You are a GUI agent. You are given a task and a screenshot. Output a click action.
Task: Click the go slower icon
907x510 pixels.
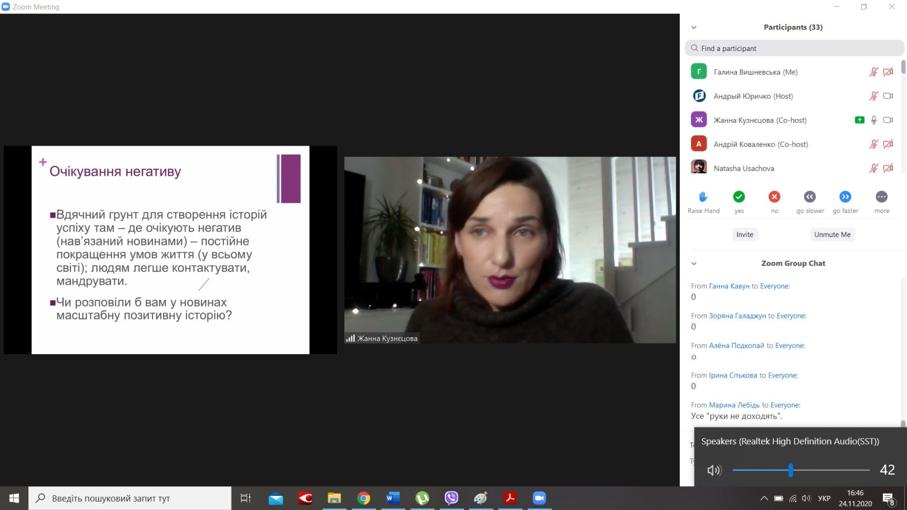pyautogui.click(x=809, y=197)
